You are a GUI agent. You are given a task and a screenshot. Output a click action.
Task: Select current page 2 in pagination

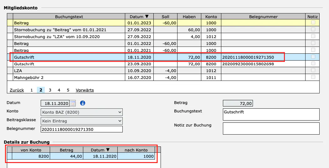[x=41, y=90]
